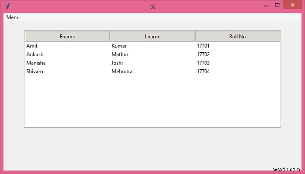Click the Roll No column header
Viewport: 305px width, 174px height.
pyautogui.click(x=237, y=36)
